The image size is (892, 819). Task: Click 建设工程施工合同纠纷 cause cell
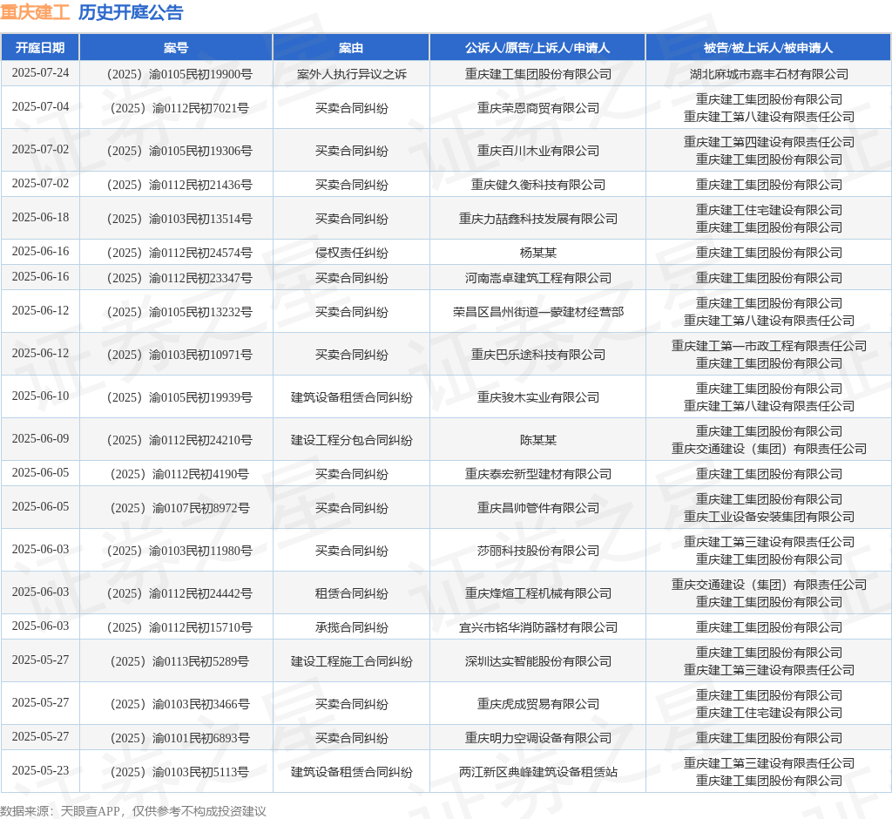pos(352,661)
